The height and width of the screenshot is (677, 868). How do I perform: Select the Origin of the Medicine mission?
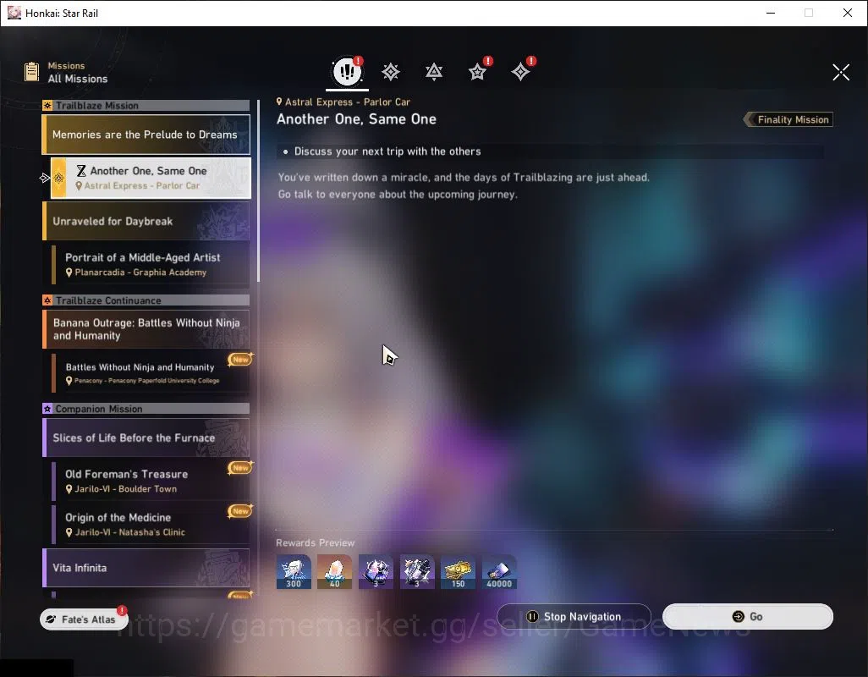click(151, 524)
